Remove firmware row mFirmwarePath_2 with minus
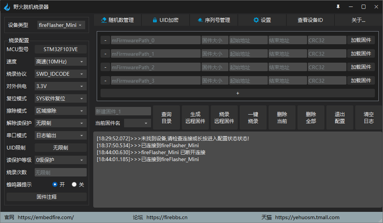 click(x=105, y=67)
